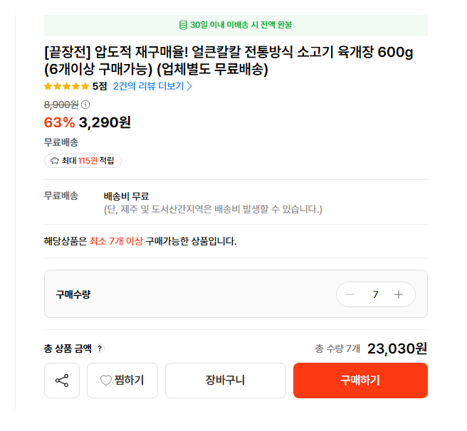Click the heart icon on 찜하기

(105, 381)
